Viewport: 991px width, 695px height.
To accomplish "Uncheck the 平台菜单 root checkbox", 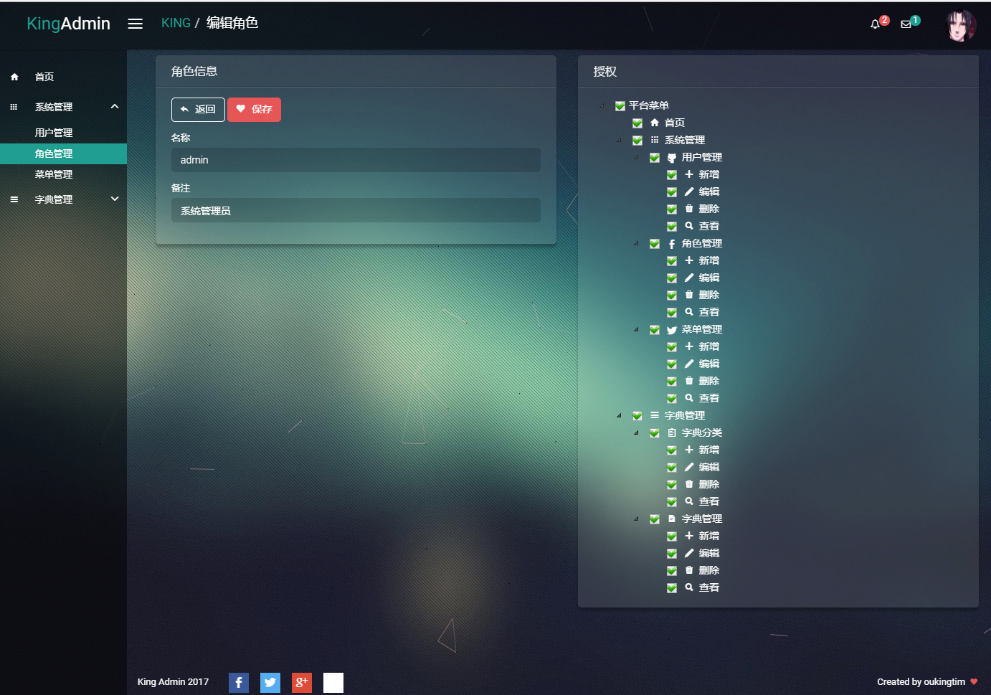I will [620, 106].
